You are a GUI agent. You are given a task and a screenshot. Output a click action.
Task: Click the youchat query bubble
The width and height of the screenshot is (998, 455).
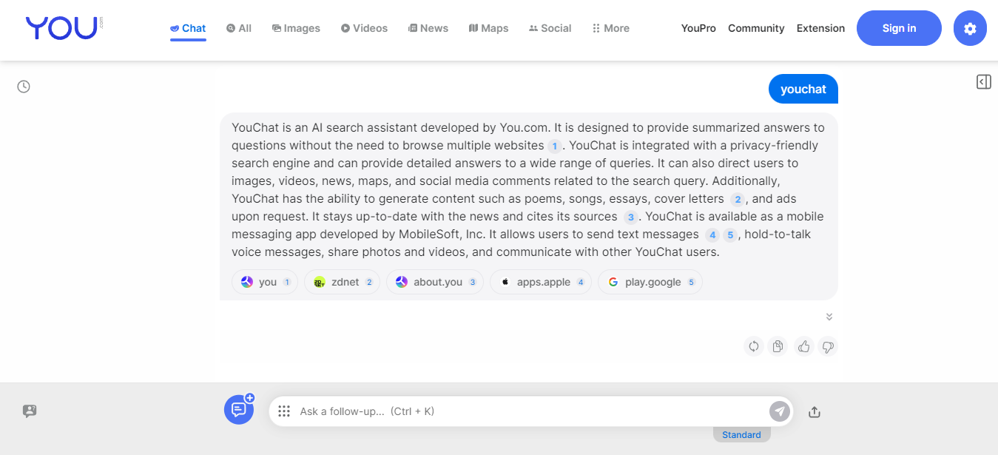pyautogui.click(x=803, y=89)
